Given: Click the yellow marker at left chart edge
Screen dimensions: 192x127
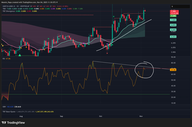Looking at the screenshot, I should point(2,45).
